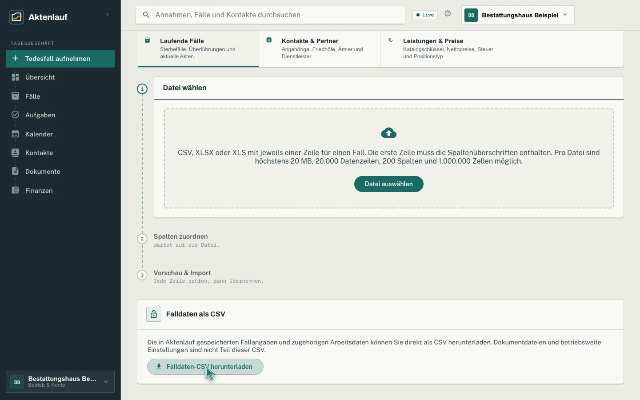Click the Kontakte & Partner tab icon
640x400 pixels.
pos(269,40)
